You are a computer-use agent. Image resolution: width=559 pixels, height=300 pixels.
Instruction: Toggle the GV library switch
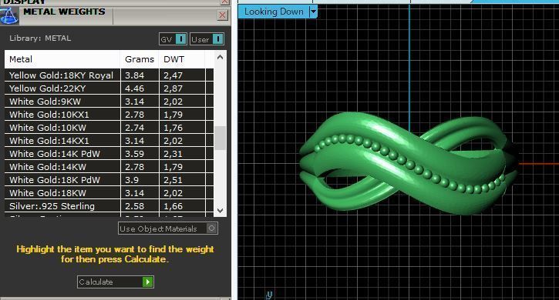pyautogui.click(x=173, y=39)
